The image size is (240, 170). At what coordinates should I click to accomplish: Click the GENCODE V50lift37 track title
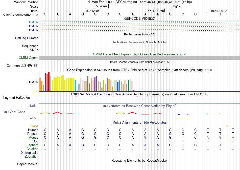pos(139,18)
